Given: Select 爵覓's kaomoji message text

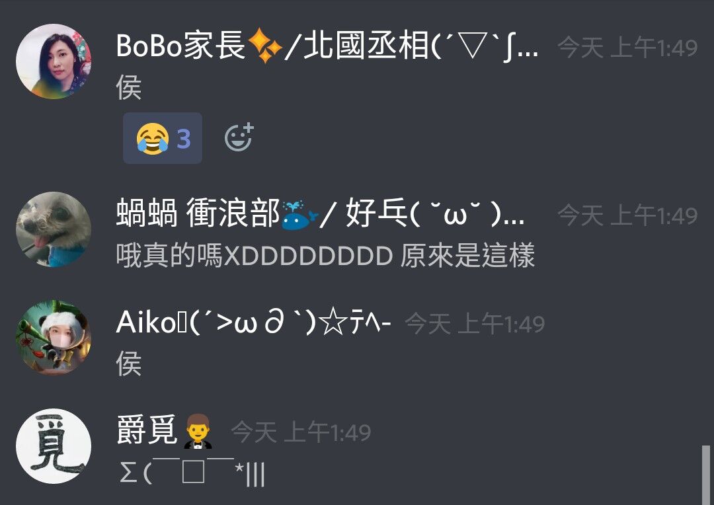Looking at the screenshot, I should click(191, 473).
